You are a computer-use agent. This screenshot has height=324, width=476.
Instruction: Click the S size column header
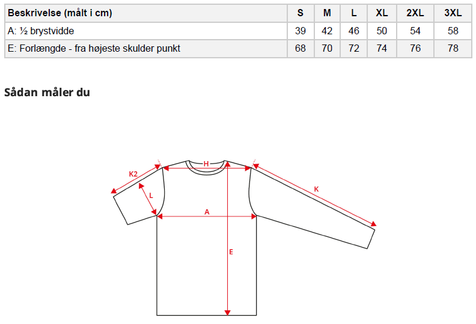pos(301,13)
